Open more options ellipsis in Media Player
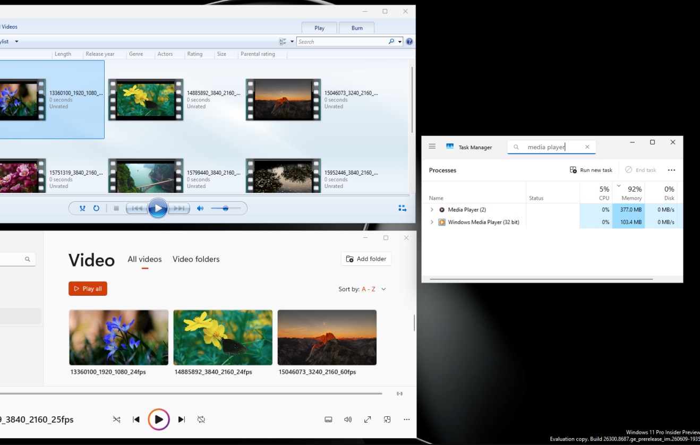 [x=406, y=420]
